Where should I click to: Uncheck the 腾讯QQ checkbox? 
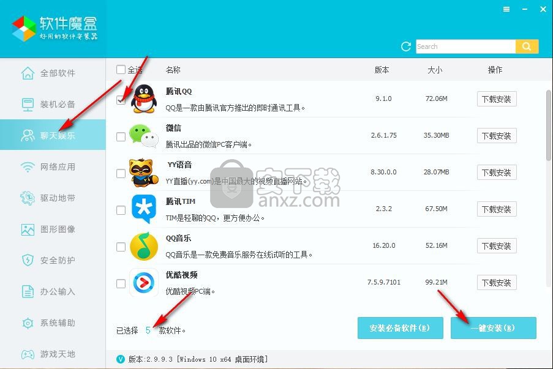[121, 100]
